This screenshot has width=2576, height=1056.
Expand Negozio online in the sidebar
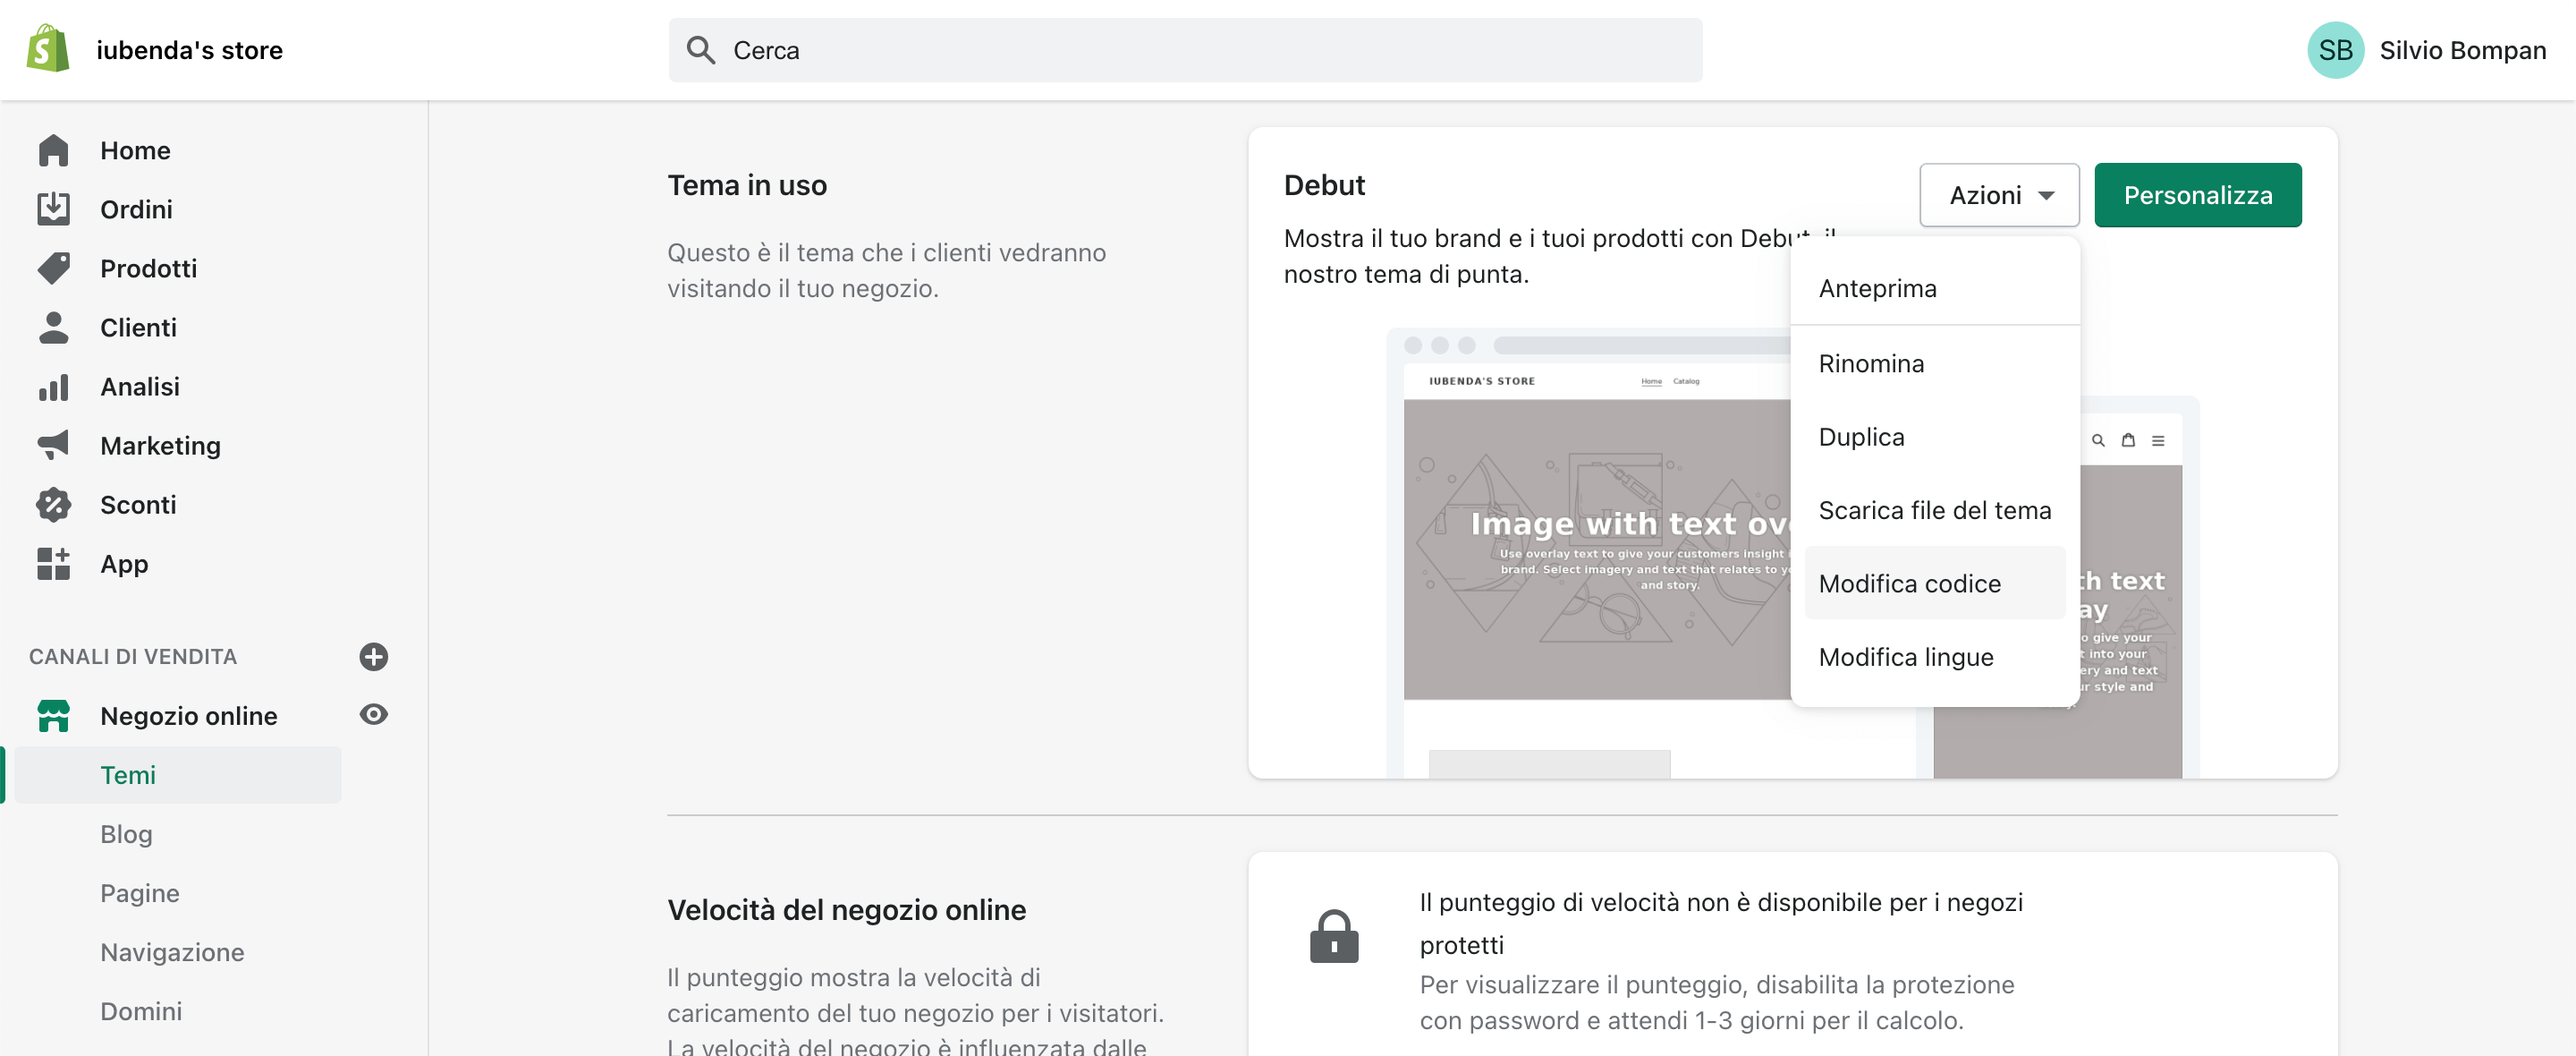pyautogui.click(x=188, y=716)
